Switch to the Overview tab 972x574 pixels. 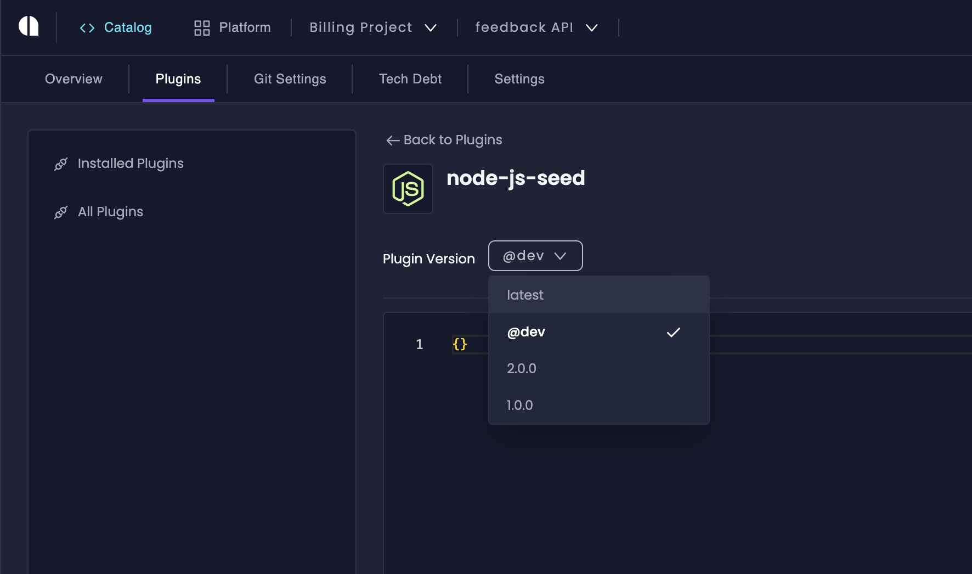coord(73,79)
